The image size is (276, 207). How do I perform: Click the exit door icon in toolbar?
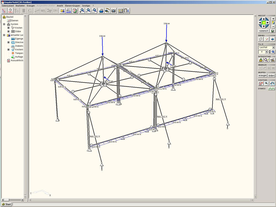tap(127, 11)
